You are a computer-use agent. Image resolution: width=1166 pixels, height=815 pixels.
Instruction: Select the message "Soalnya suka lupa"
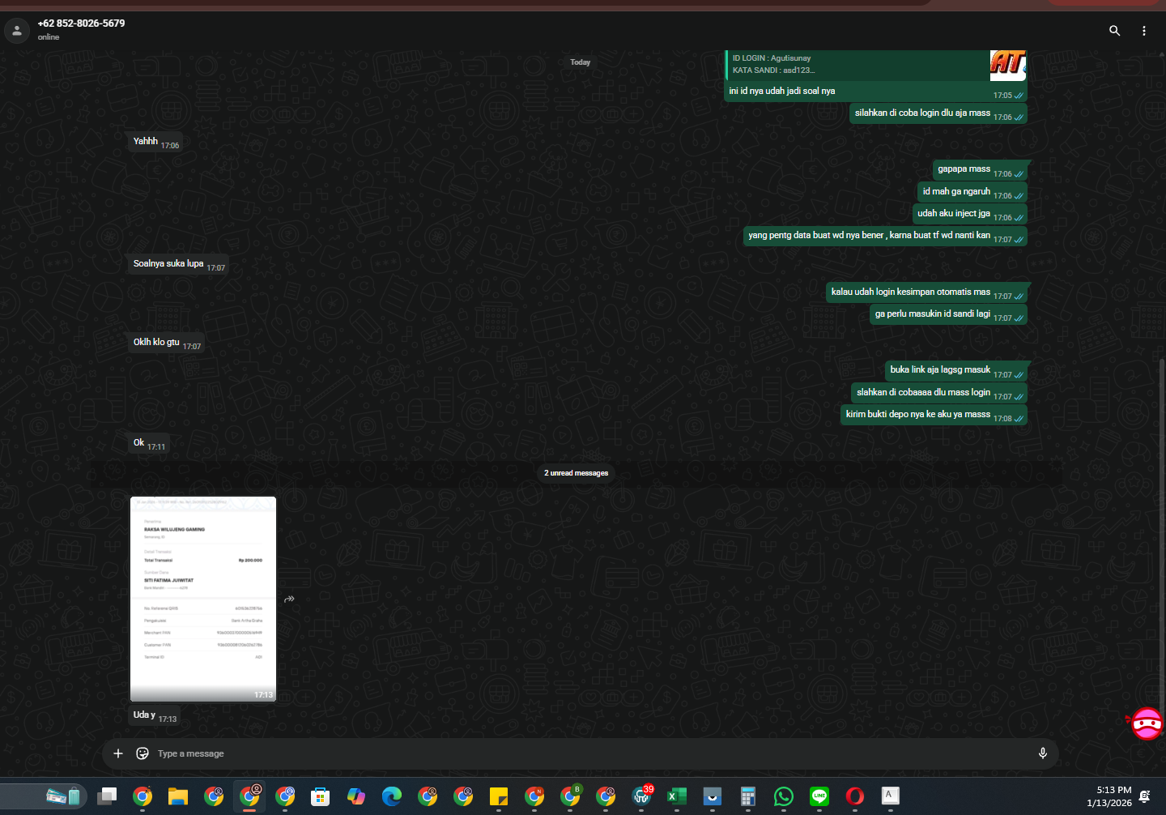pyautogui.click(x=179, y=264)
